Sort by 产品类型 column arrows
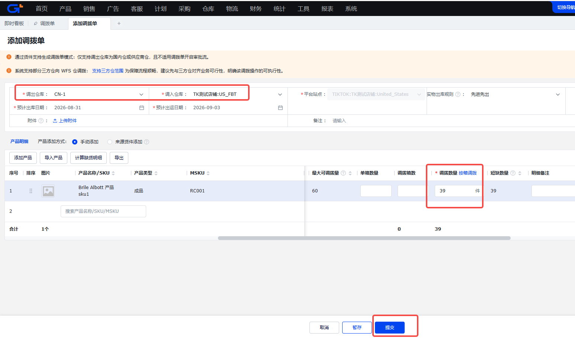 (x=156, y=173)
